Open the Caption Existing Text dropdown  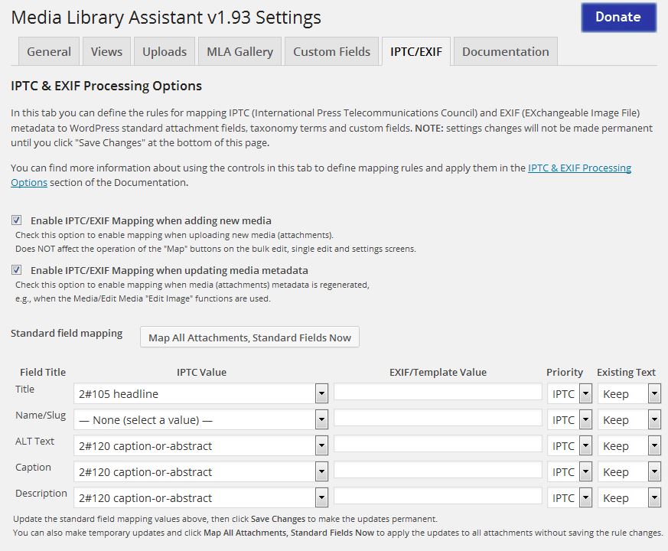[x=629, y=471]
